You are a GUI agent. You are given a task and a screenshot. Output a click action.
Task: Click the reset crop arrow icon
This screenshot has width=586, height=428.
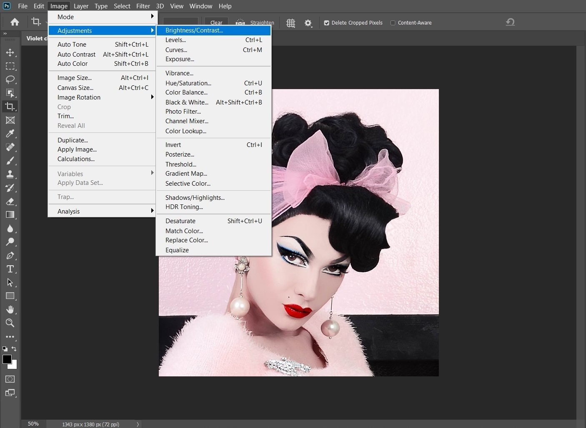pyautogui.click(x=510, y=22)
